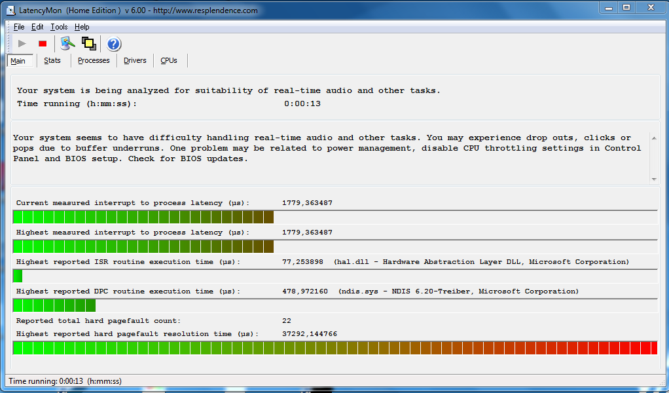This screenshot has width=669, height=393.
Task: Open help via the blue question mark icon
Action: (114, 43)
